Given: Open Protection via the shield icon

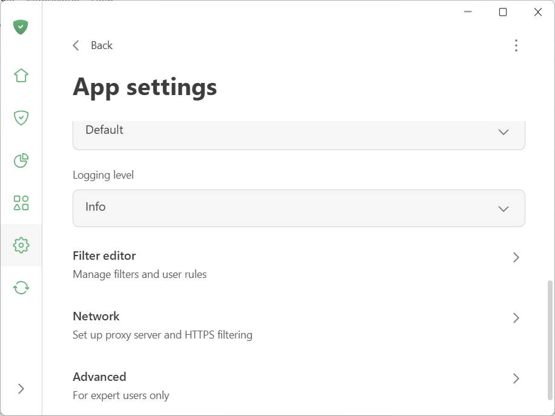Looking at the screenshot, I should click(x=21, y=117).
